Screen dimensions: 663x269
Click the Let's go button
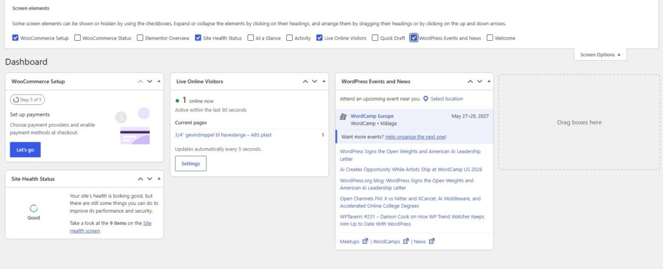click(x=25, y=150)
